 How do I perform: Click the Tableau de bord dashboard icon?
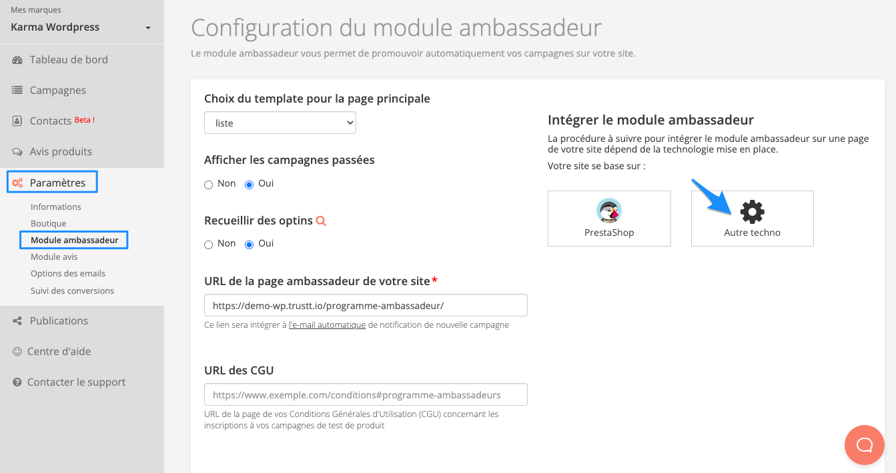[x=18, y=60]
